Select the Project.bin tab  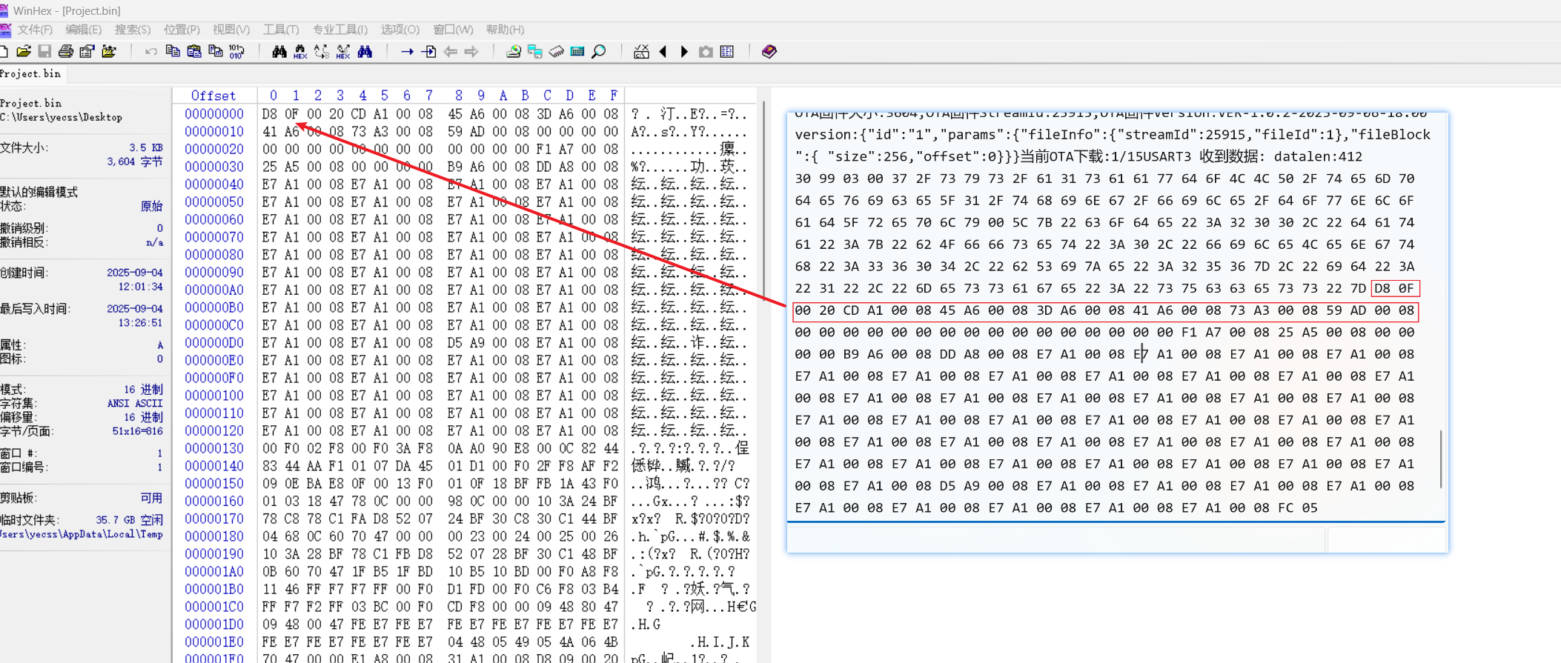[30, 73]
